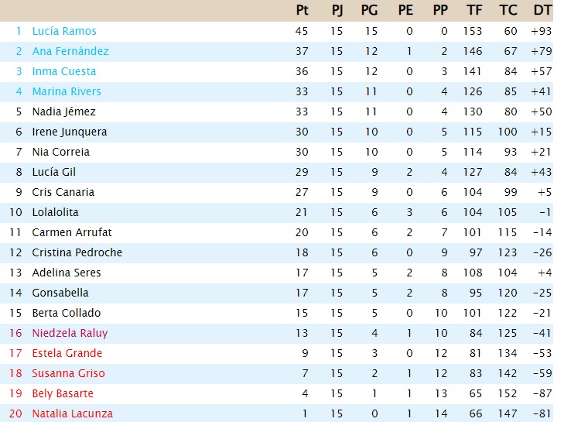Select Estela Grande in relegation zone
Viewport: 564px width, 422px height.
click(67, 353)
